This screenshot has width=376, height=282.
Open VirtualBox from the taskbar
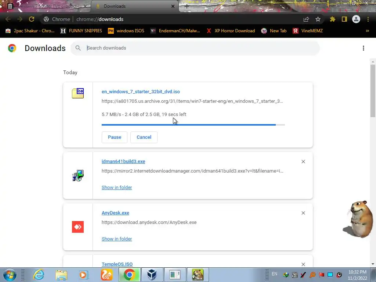click(152, 275)
